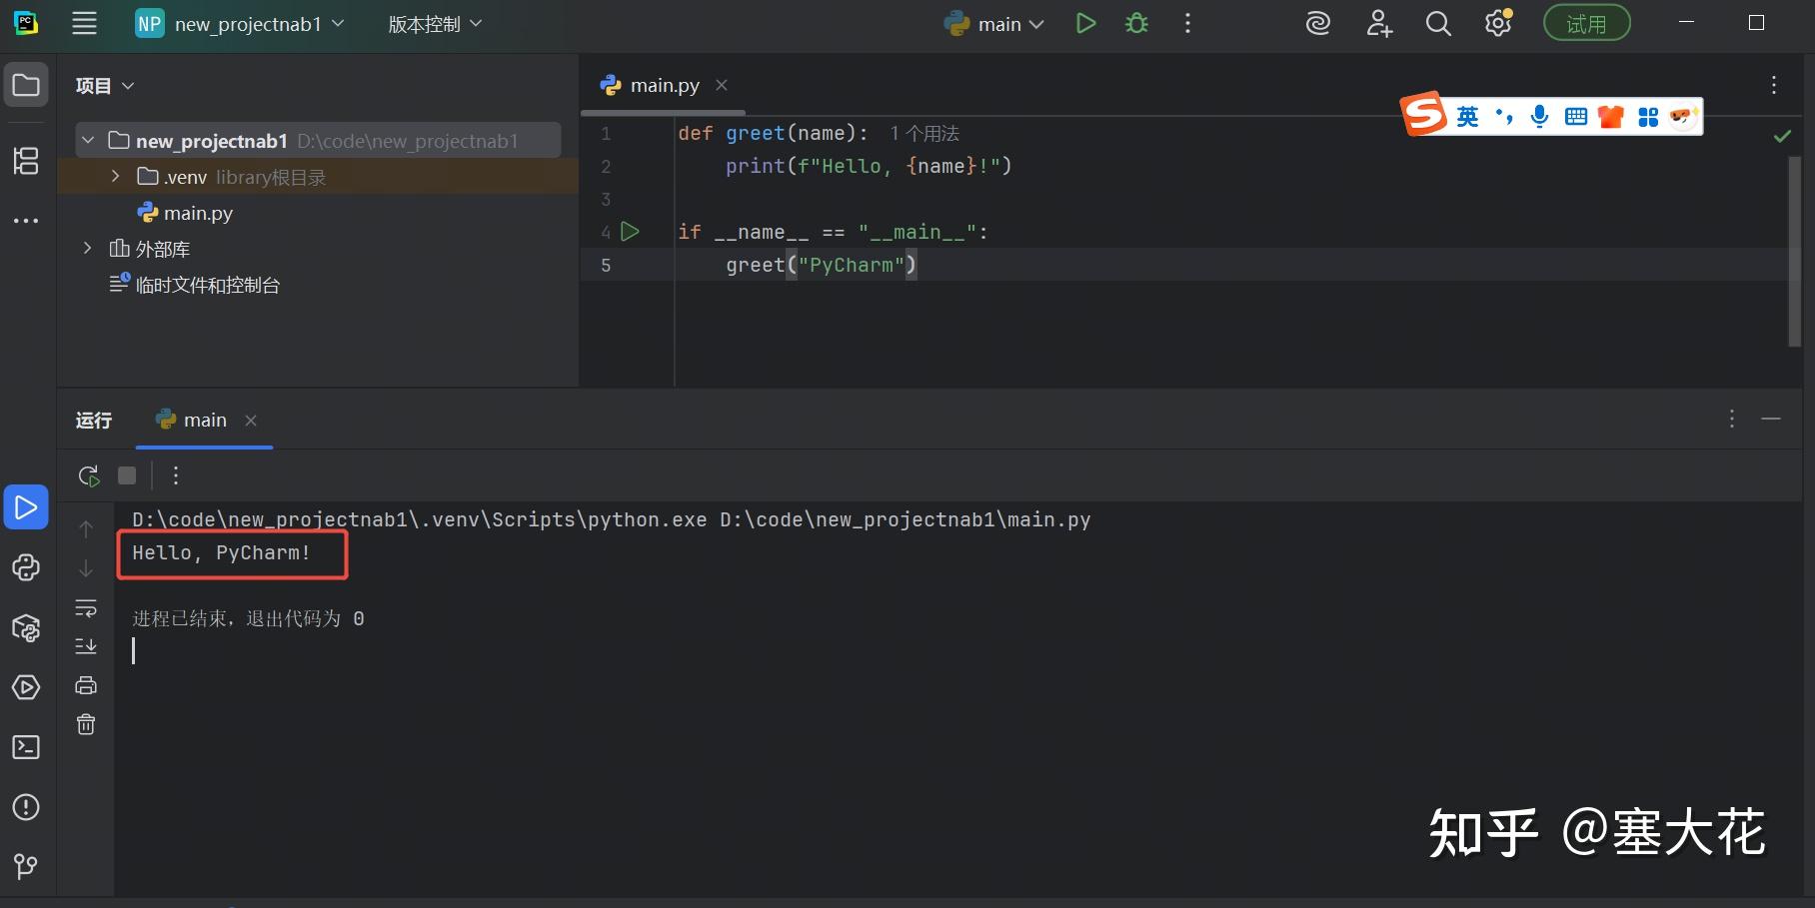Open the Project tool window folder icon
Image resolution: width=1815 pixels, height=908 pixels.
tap(26, 85)
